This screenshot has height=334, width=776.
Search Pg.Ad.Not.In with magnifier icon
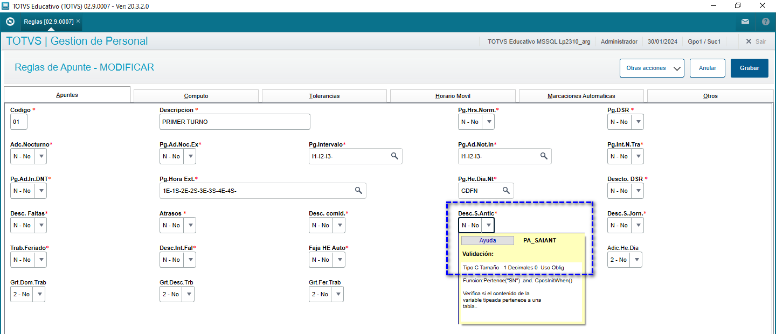pyautogui.click(x=544, y=156)
